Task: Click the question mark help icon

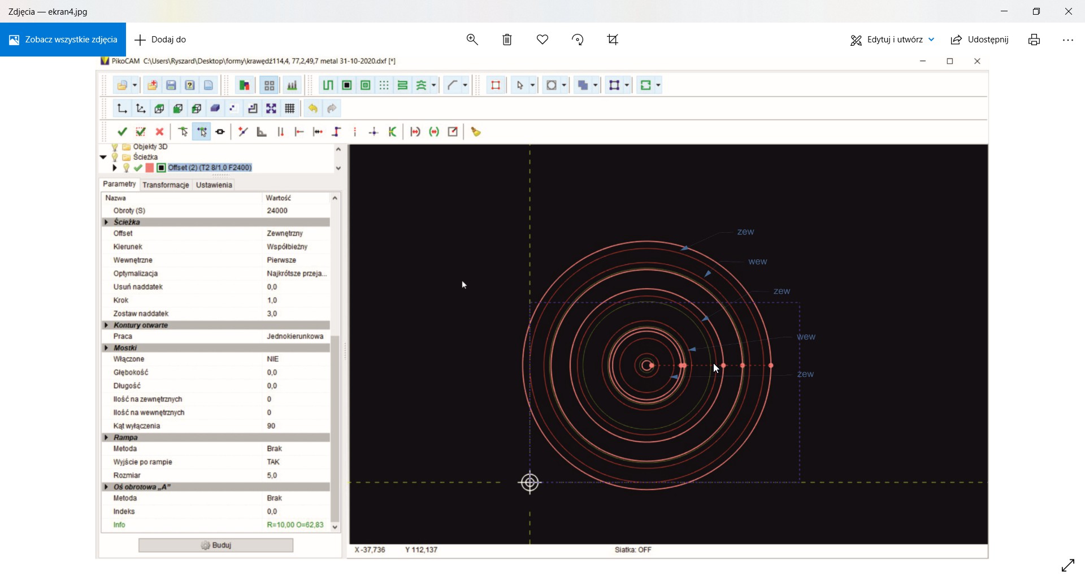Action: pyautogui.click(x=190, y=86)
